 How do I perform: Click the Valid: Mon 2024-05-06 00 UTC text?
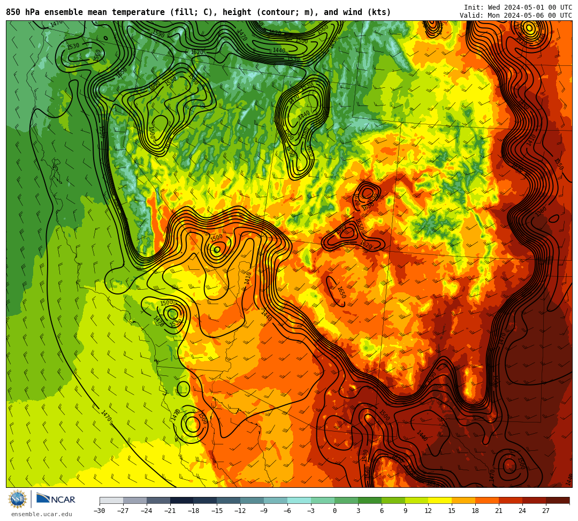pos(516,15)
